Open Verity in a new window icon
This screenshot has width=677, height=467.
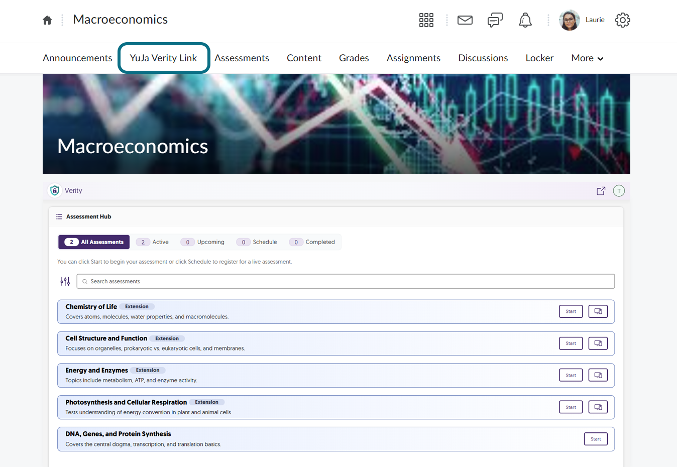[601, 191]
